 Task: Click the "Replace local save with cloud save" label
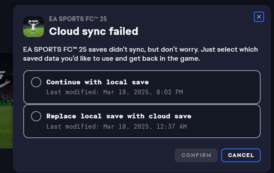(119, 116)
